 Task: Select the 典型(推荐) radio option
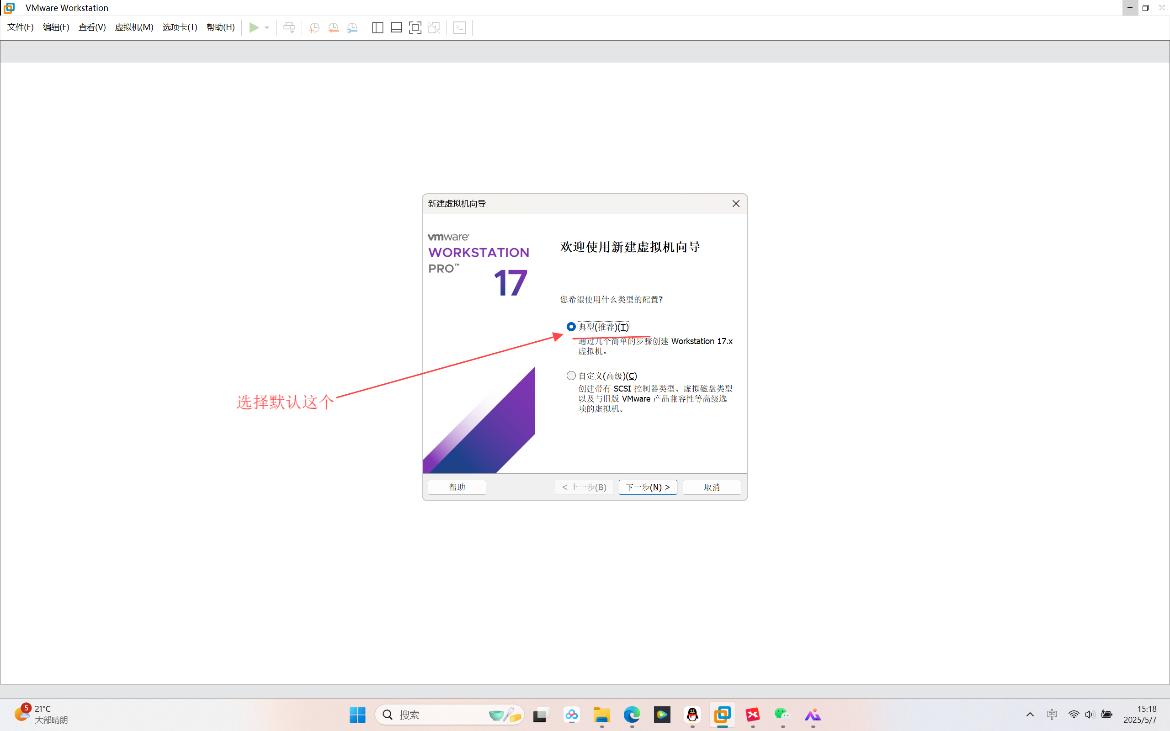[571, 327]
